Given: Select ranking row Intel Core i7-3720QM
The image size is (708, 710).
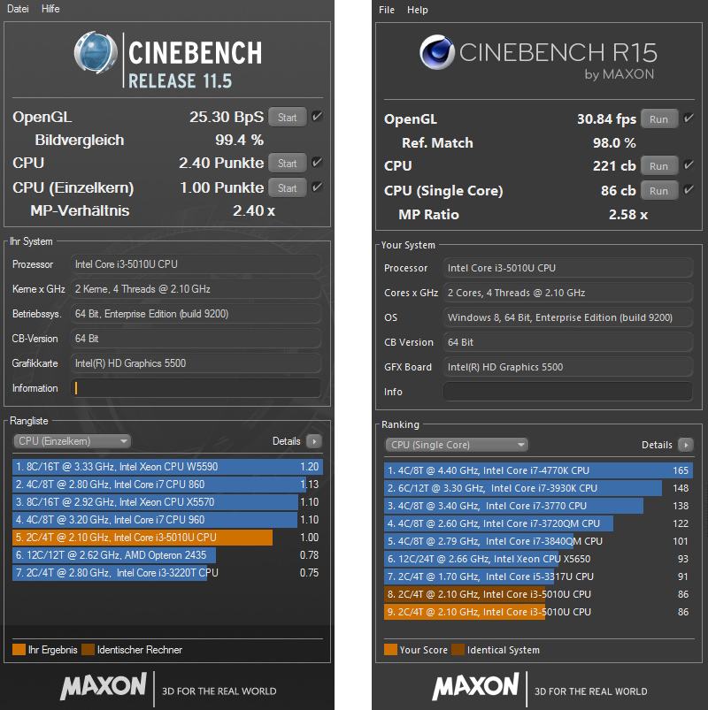Looking at the screenshot, I should [538, 523].
